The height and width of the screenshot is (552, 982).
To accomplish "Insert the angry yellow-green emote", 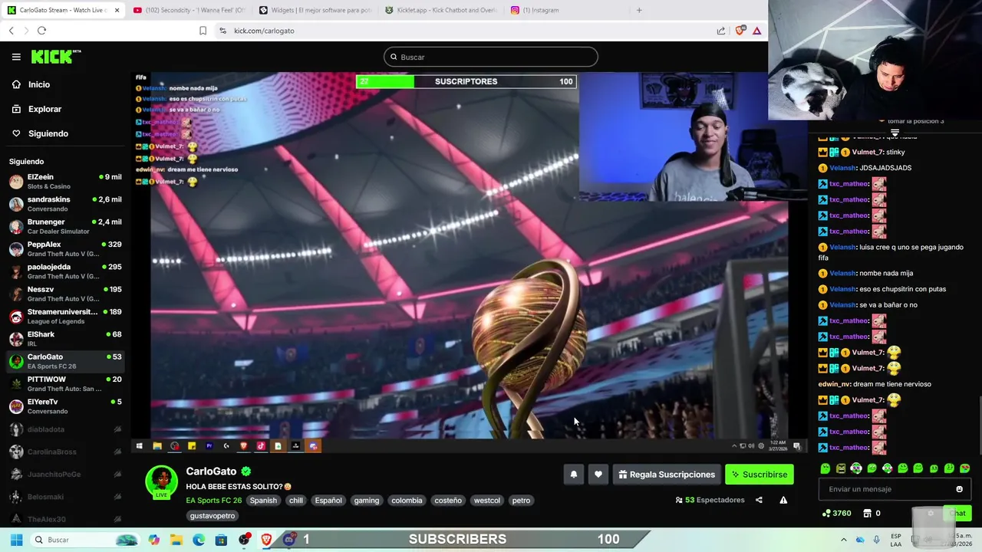I will click(x=841, y=468).
